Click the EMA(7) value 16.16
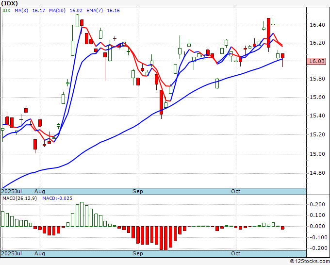Image resolution: width=330 pixels, height=265 pixels. click(114, 11)
